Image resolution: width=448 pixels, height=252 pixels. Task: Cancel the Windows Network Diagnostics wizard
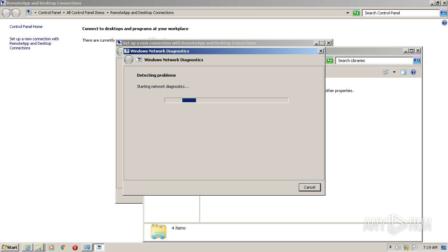click(x=309, y=187)
